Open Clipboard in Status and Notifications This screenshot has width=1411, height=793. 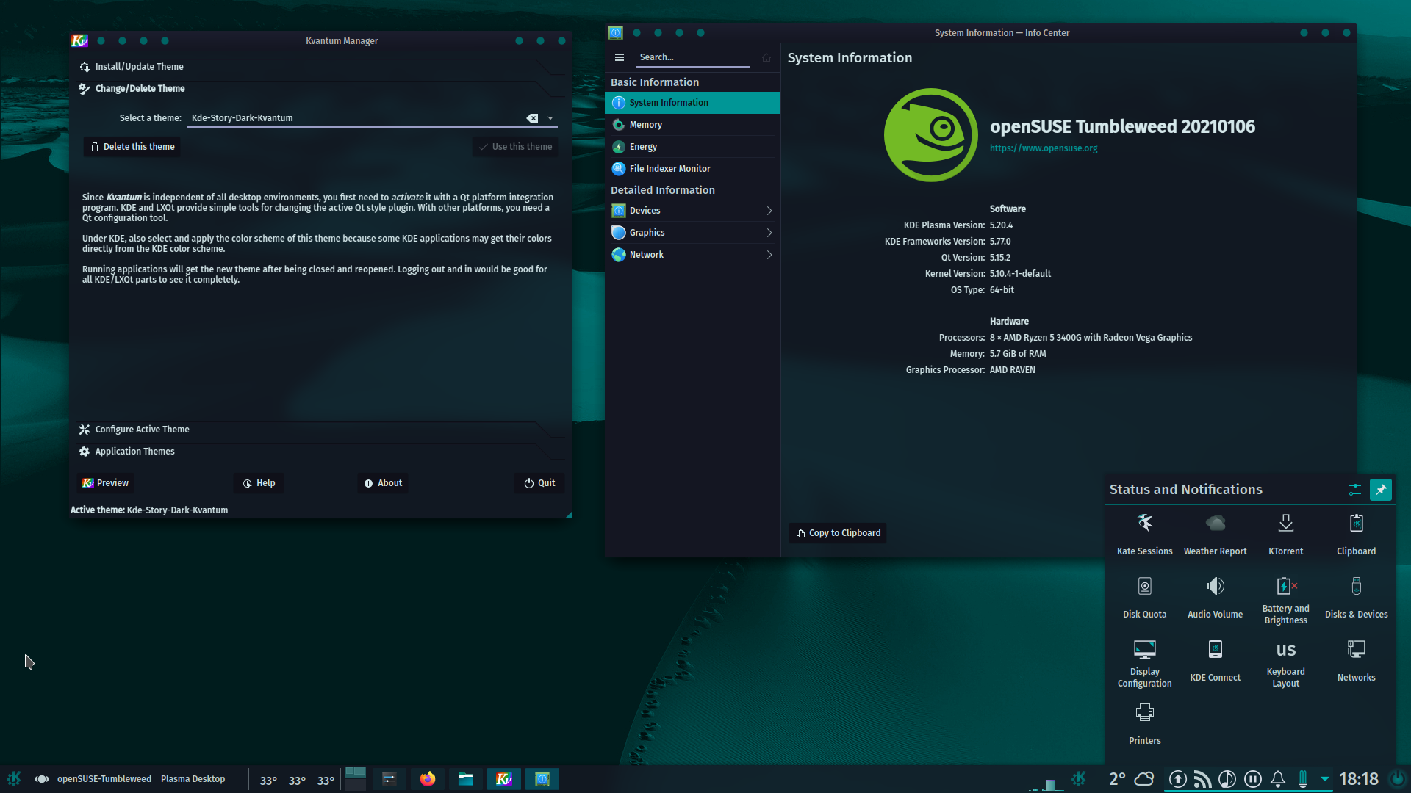click(1356, 535)
